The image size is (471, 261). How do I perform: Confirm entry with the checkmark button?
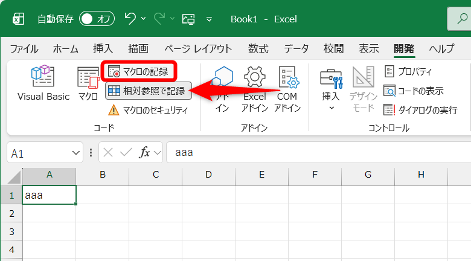tap(126, 153)
